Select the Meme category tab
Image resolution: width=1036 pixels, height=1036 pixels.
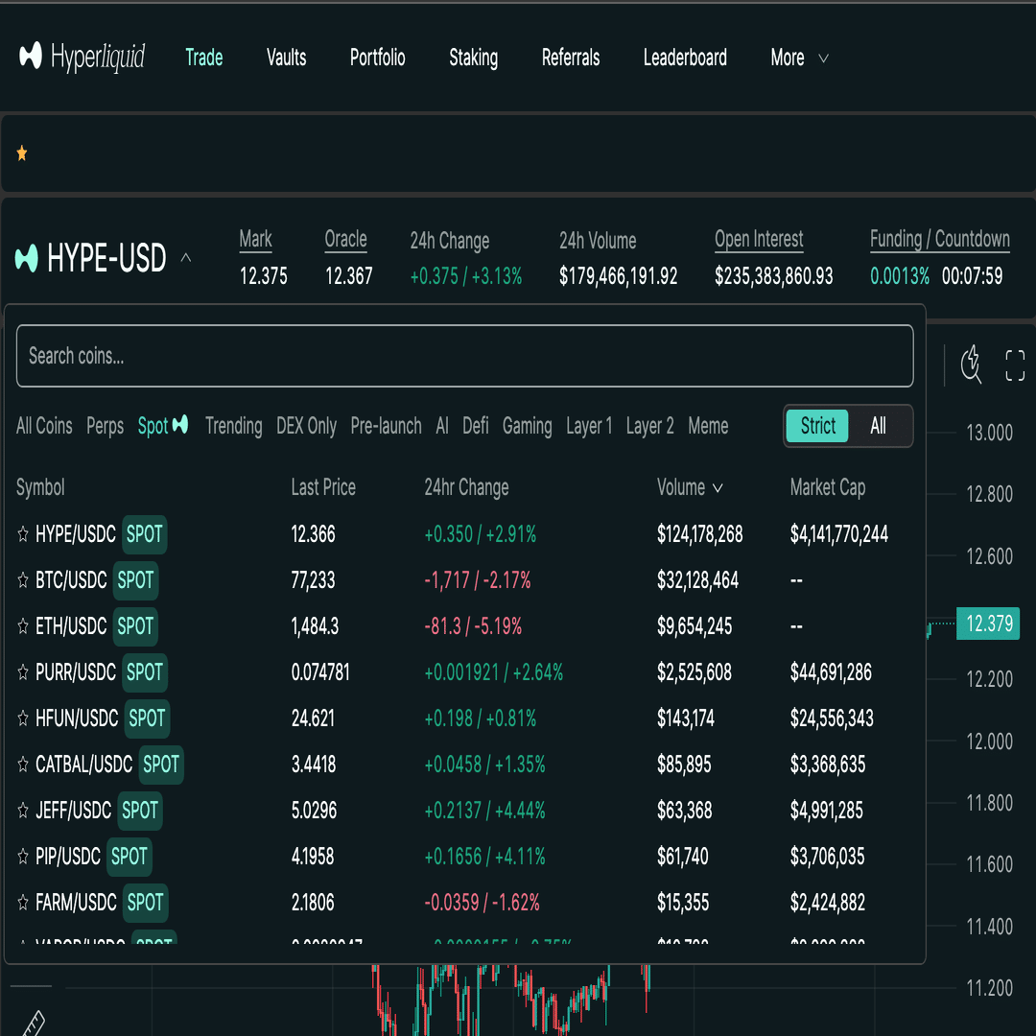pos(708,426)
